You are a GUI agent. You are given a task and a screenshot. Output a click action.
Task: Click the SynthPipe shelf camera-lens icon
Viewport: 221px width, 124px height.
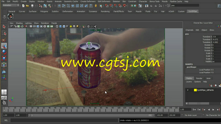point(10,17)
